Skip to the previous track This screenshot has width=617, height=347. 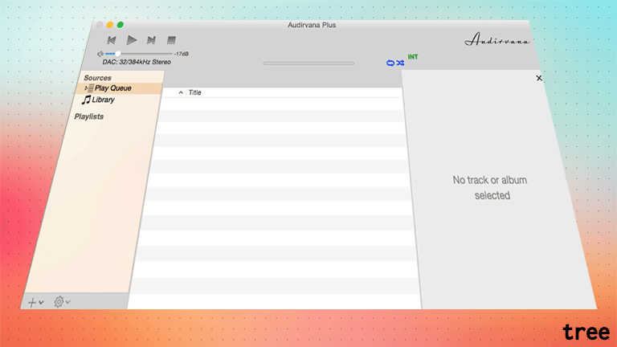112,40
